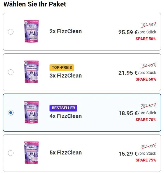Choose the 5x FizzClean radio button
The height and width of the screenshot is (173, 164).
tap(11, 153)
